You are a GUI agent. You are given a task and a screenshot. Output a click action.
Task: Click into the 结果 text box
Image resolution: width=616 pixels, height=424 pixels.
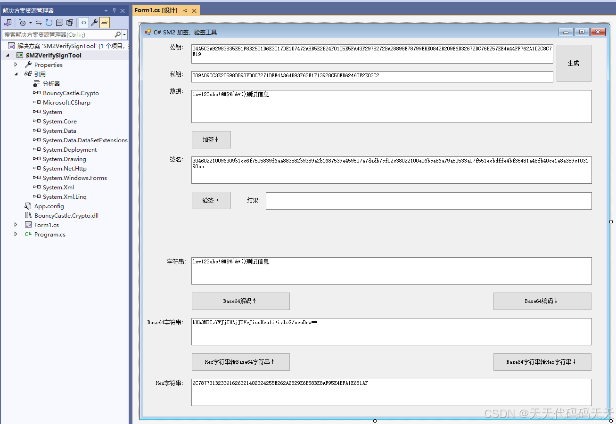(x=428, y=201)
